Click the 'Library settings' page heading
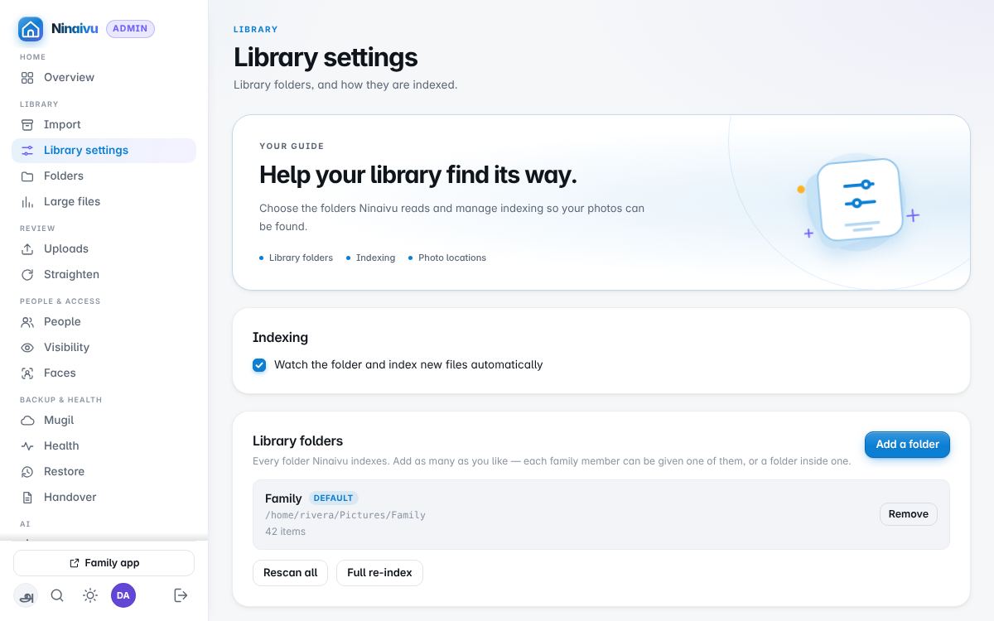 point(326,58)
